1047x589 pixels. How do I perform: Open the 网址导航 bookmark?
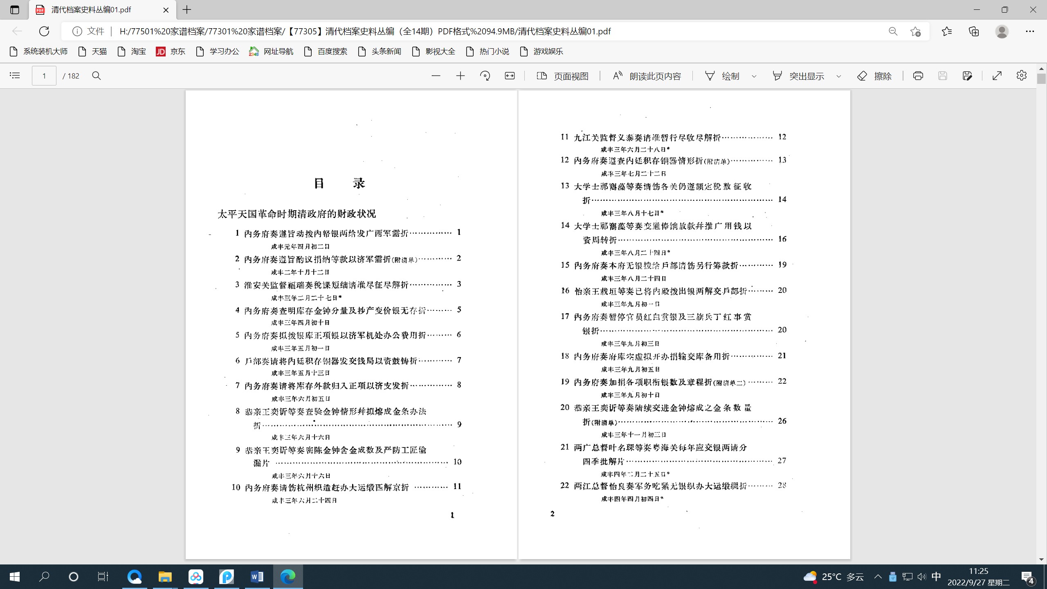point(271,51)
